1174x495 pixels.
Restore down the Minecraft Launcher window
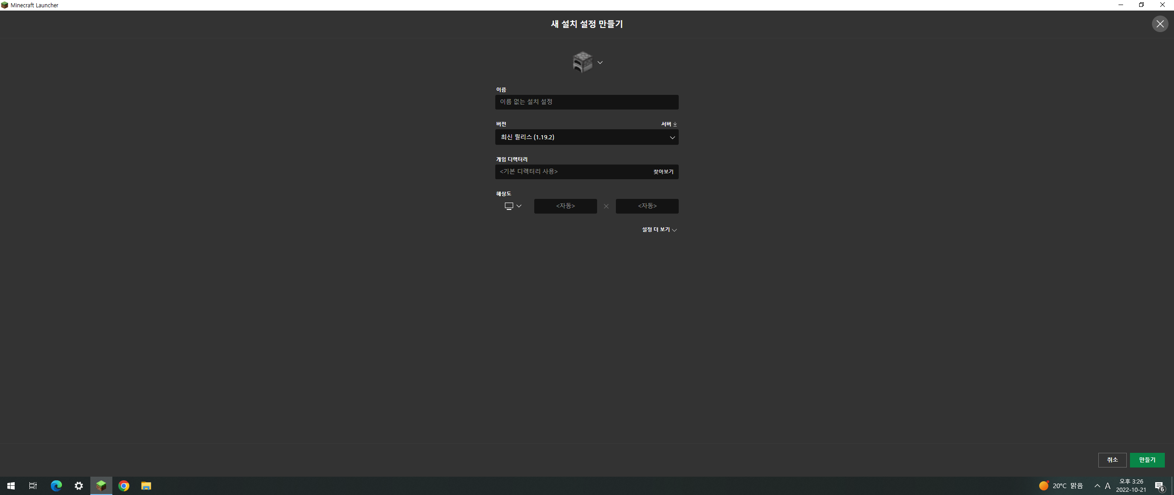click(1141, 5)
